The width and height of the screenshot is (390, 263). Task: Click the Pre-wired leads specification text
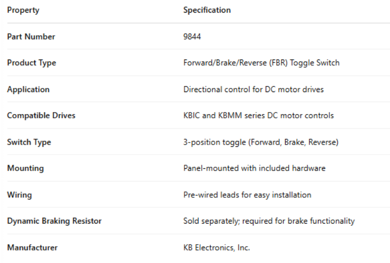coord(247,195)
